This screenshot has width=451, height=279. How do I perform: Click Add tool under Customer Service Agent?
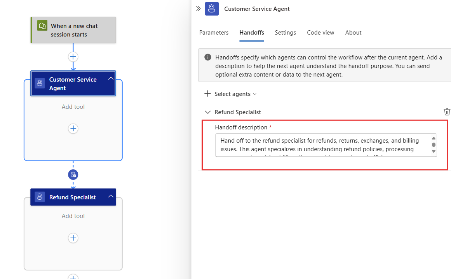click(73, 106)
